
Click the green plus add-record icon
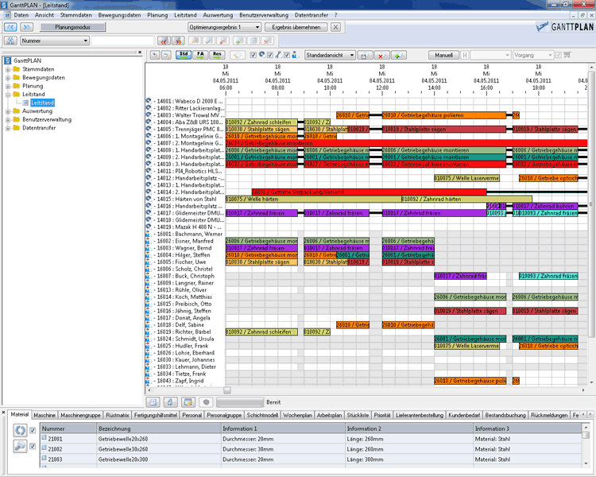click(239, 41)
